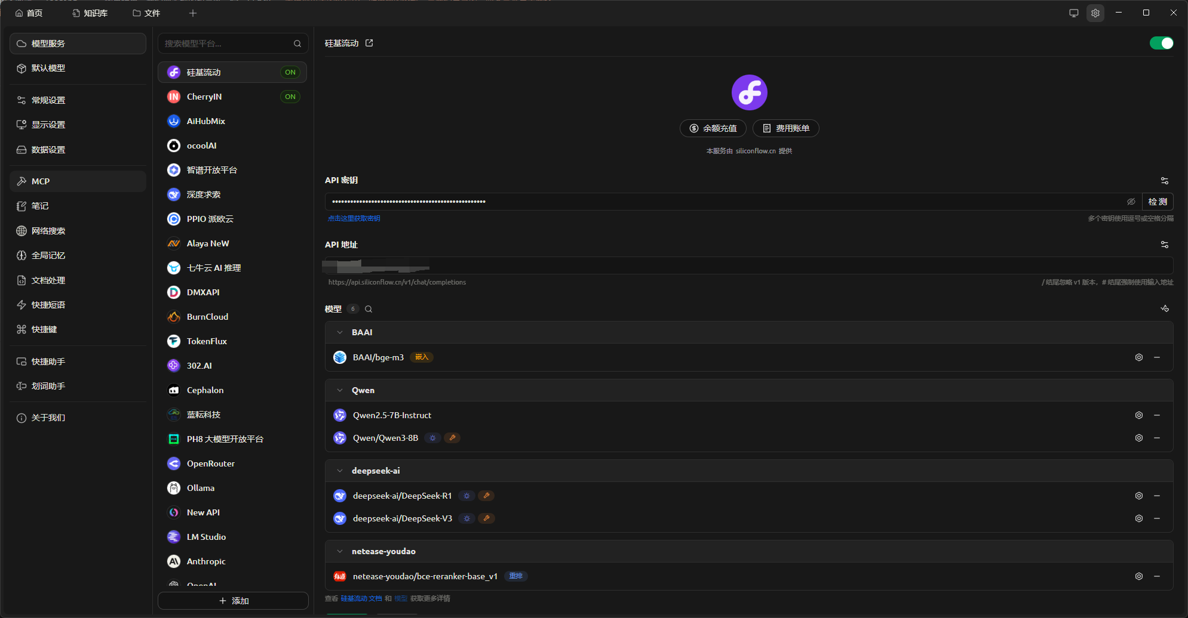Collapse the Qwen model group
The width and height of the screenshot is (1188, 618).
click(x=340, y=390)
